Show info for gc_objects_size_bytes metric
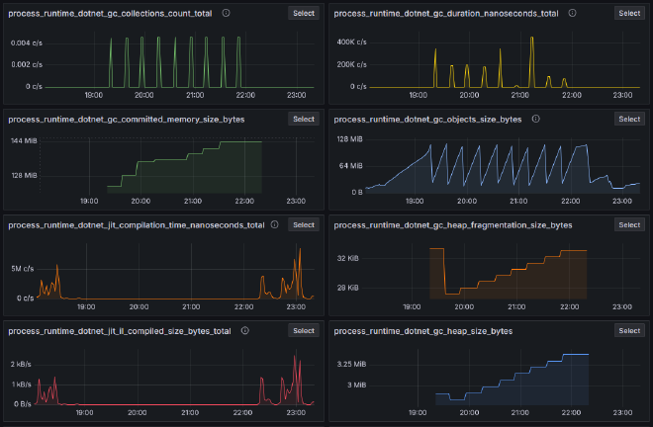 pos(535,119)
